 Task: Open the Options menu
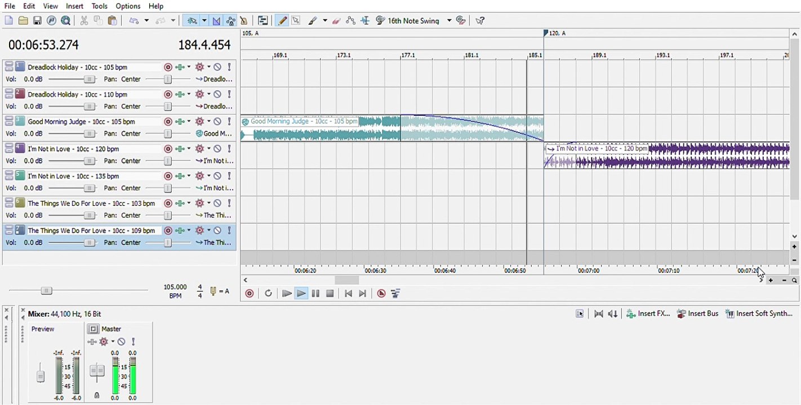(x=128, y=6)
